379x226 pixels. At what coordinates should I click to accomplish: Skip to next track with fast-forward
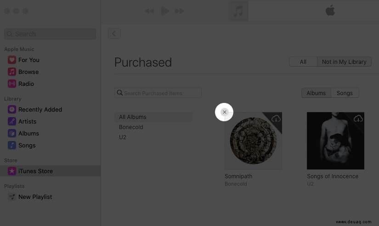[x=180, y=11]
